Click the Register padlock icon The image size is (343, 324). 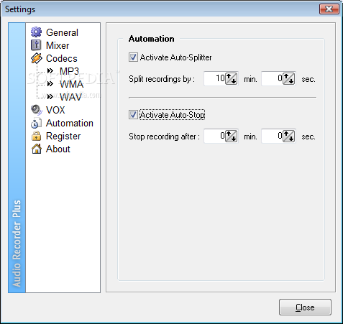[x=36, y=136]
